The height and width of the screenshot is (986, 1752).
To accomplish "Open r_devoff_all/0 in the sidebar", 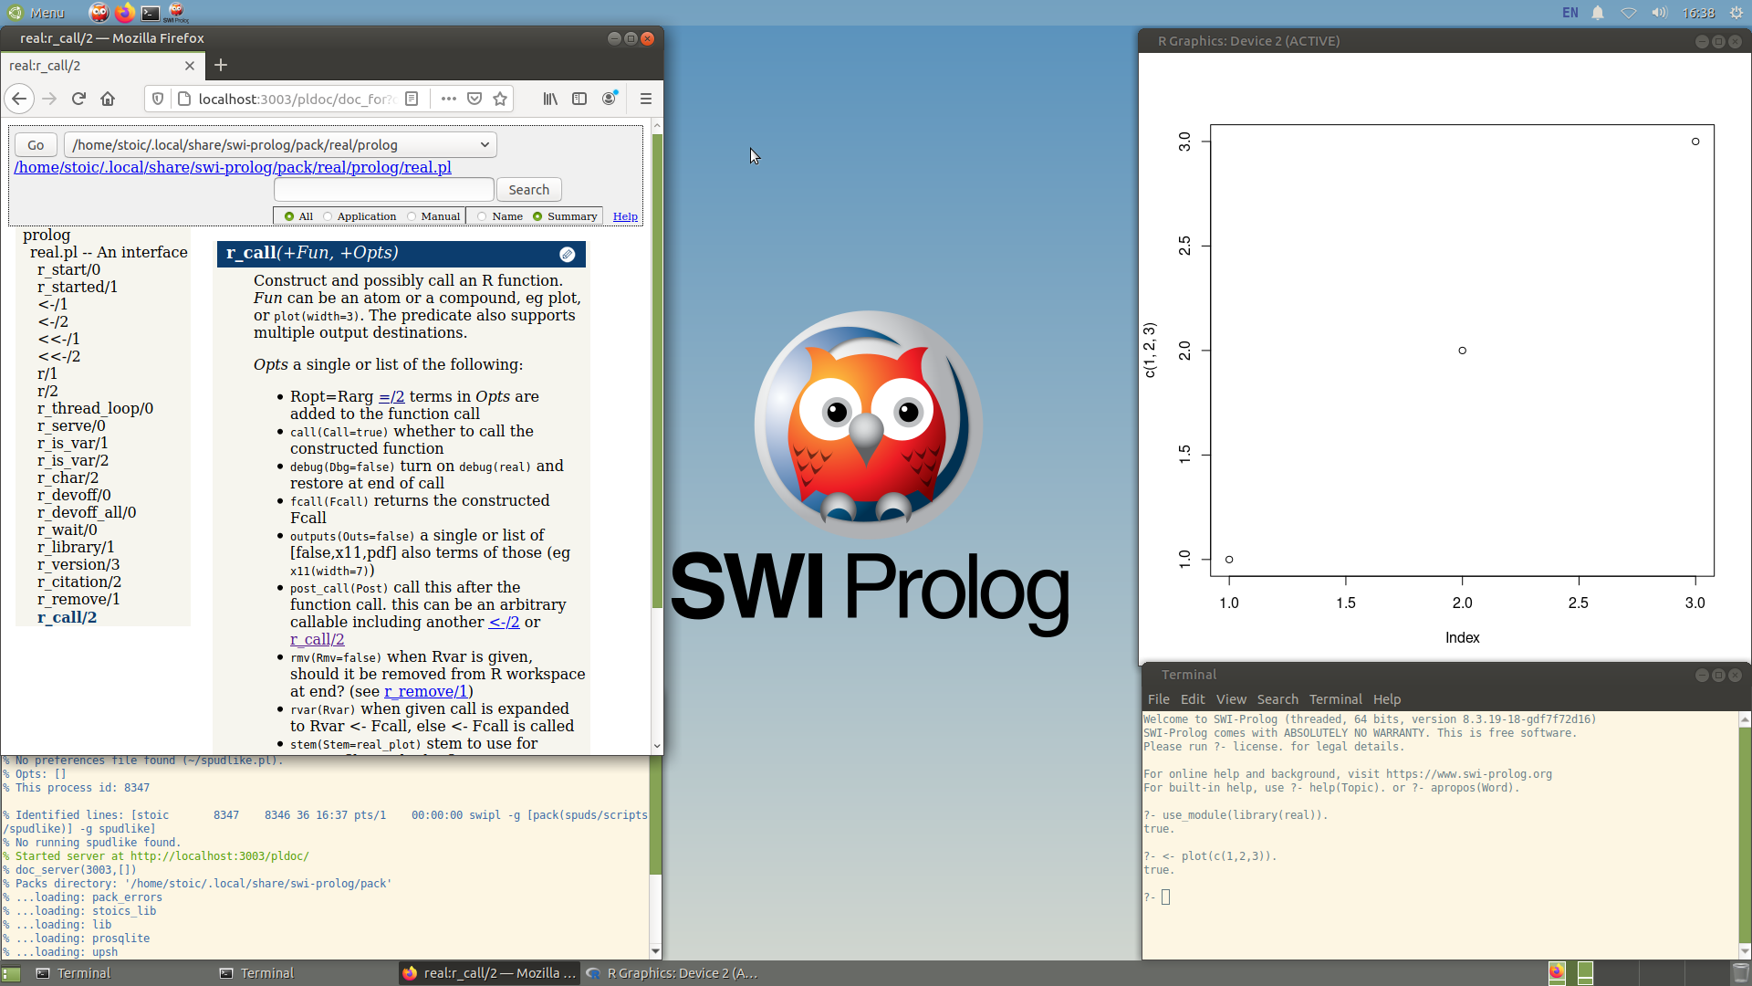I will click(x=87, y=512).
